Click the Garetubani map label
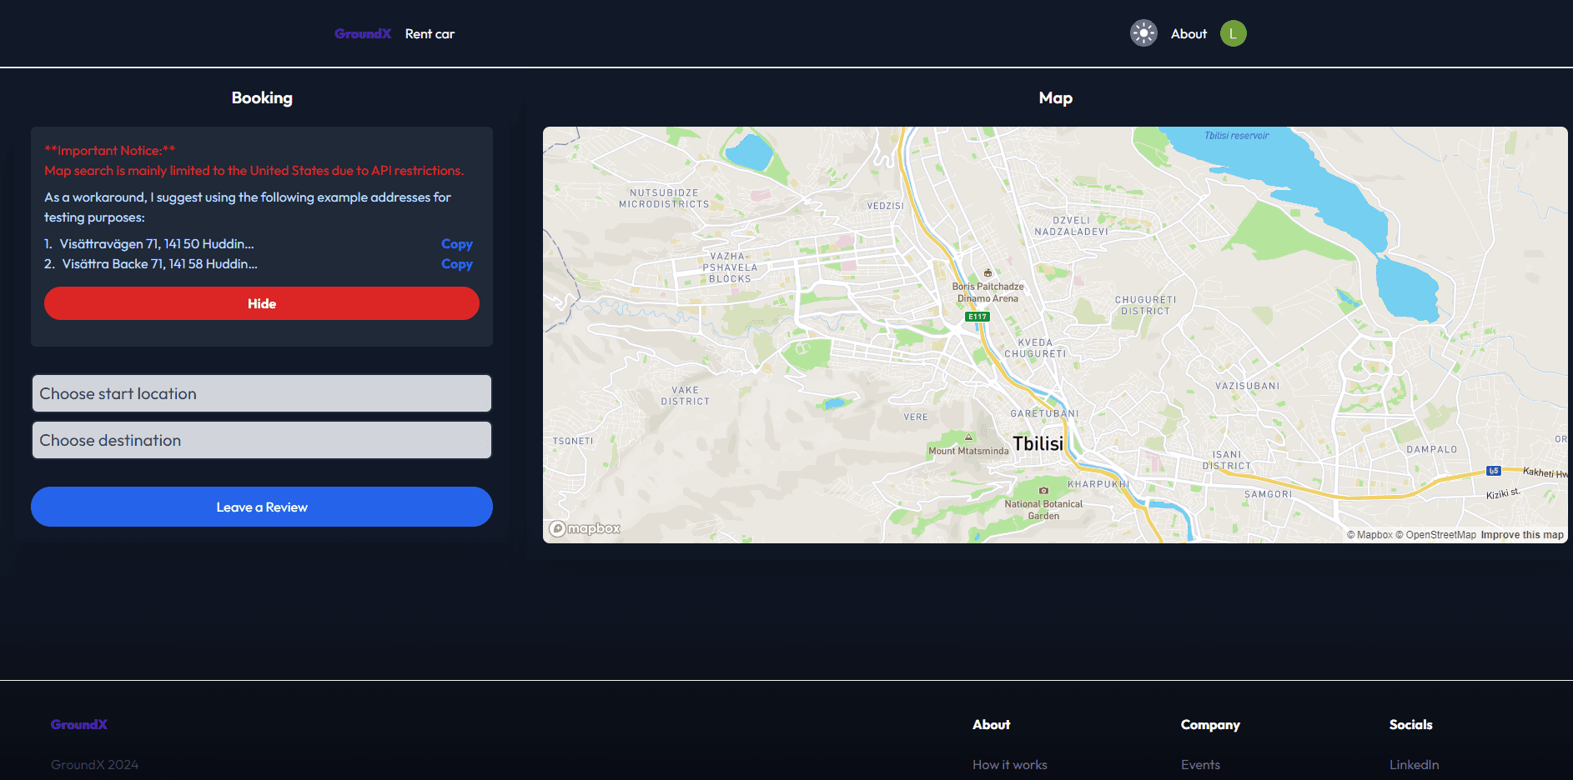1573x780 pixels. [x=1044, y=414]
